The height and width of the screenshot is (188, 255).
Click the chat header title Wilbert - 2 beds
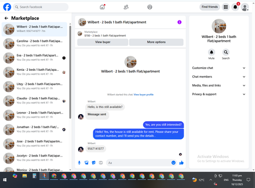pyautogui.click(x=117, y=22)
